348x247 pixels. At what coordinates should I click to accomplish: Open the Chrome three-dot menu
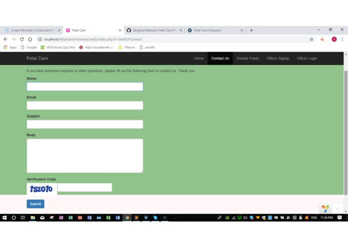[x=342, y=39]
